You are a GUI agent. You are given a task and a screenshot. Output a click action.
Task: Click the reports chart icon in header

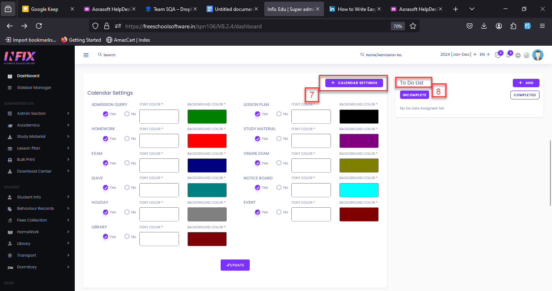coord(527,55)
